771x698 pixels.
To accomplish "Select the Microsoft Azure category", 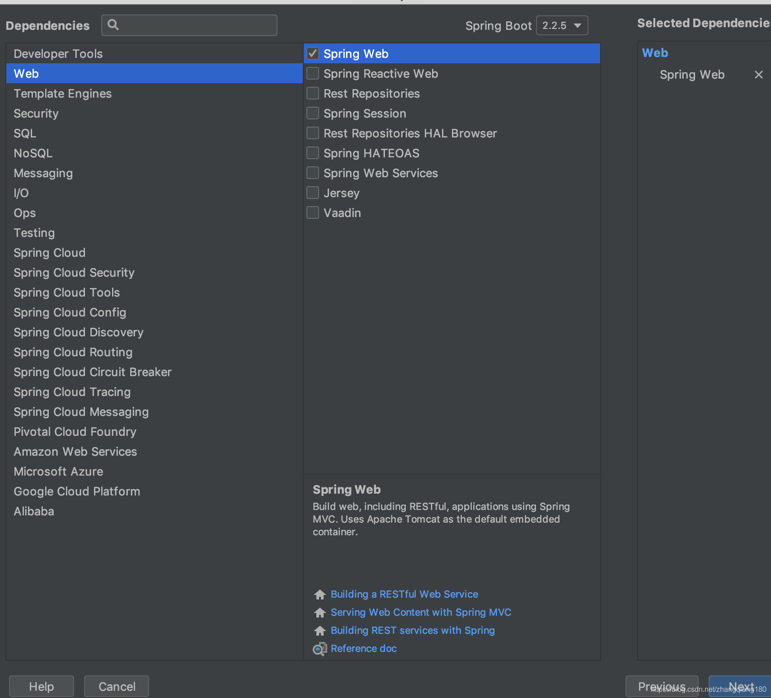I will click(154, 471).
